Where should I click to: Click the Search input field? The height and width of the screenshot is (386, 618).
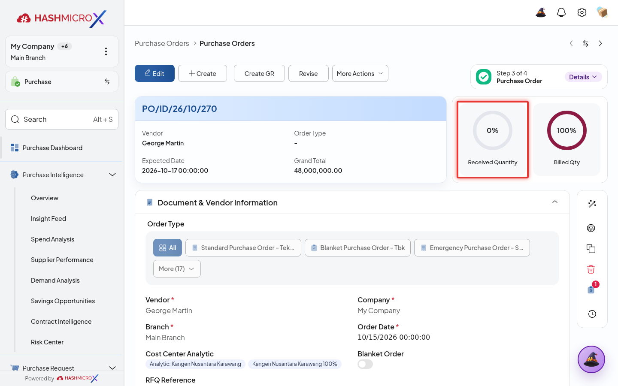point(62,119)
